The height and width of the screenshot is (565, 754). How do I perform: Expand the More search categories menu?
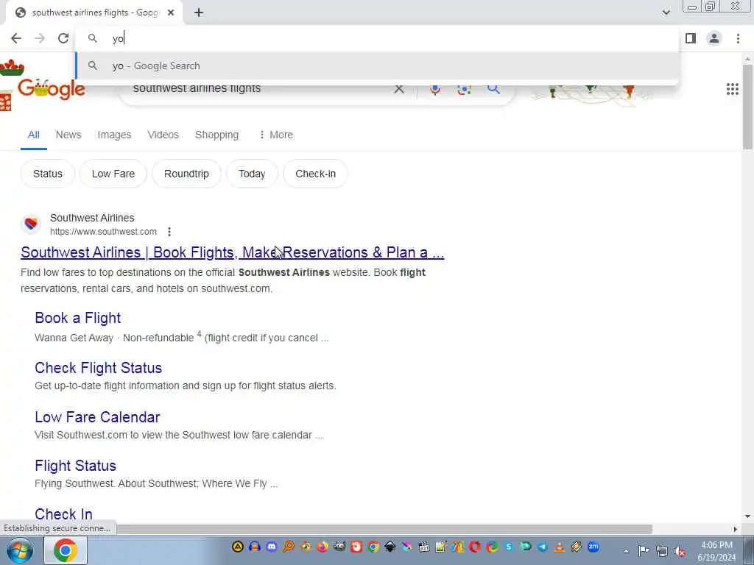(276, 135)
